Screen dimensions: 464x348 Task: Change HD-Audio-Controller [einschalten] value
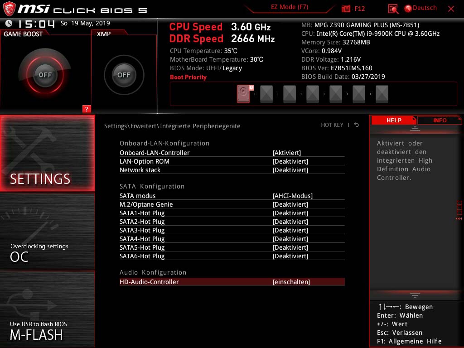[x=291, y=282]
